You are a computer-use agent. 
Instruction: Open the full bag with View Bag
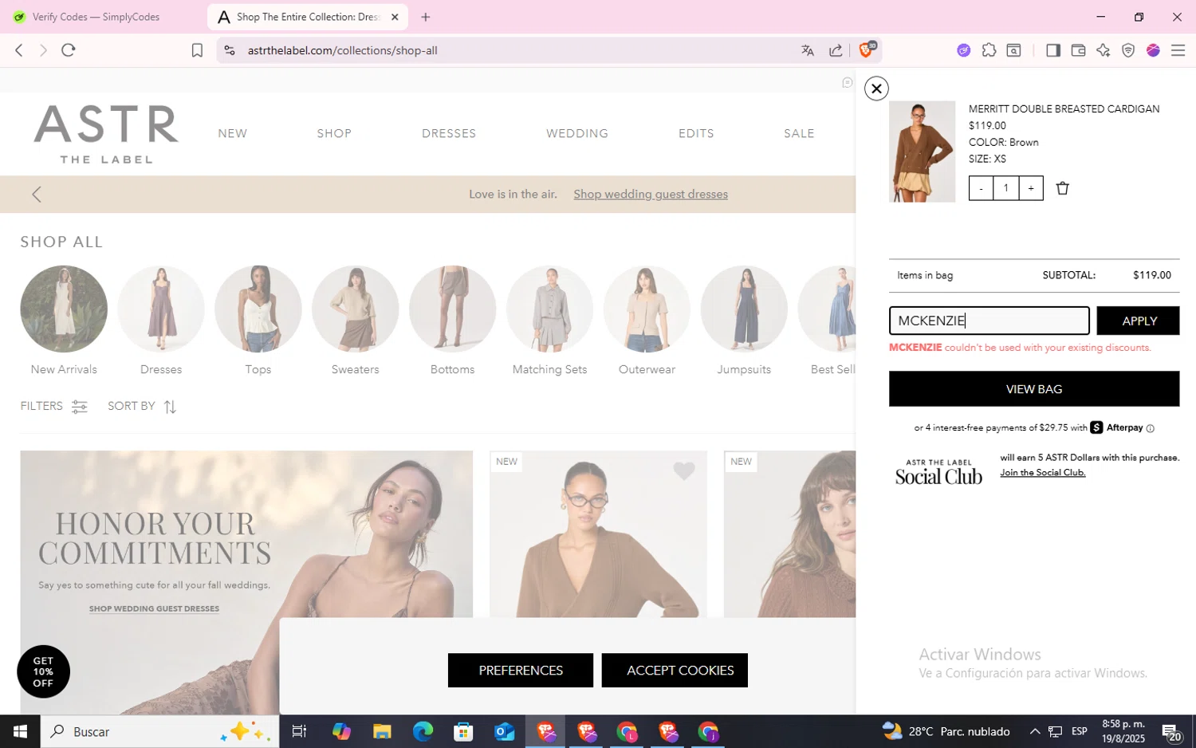pyautogui.click(x=1034, y=389)
